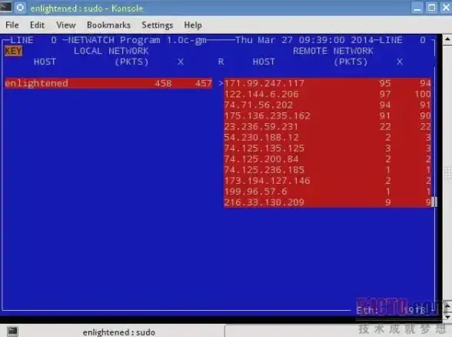Image resolution: width=452 pixels, height=337 pixels.
Task: Close the Konsole window
Action: (x=446, y=8)
